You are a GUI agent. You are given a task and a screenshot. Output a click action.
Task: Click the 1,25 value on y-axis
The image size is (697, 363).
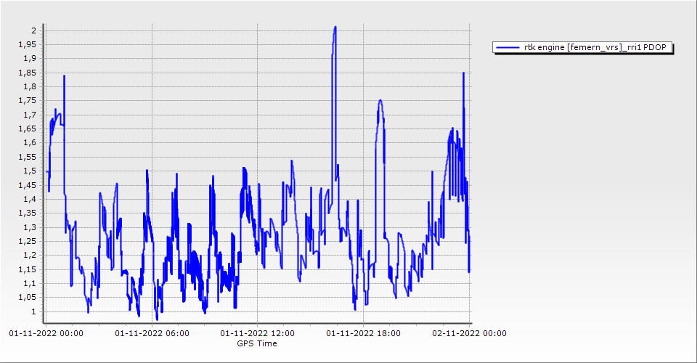[x=27, y=241]
